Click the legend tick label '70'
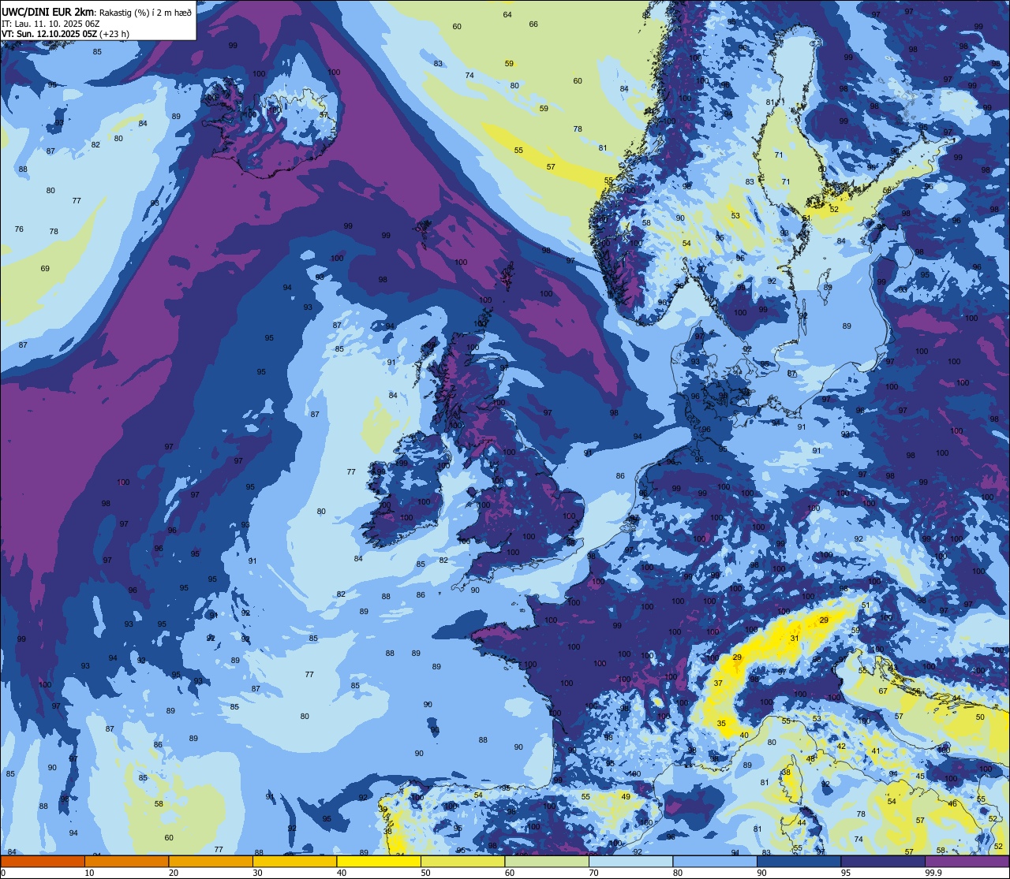 [593, 873]
